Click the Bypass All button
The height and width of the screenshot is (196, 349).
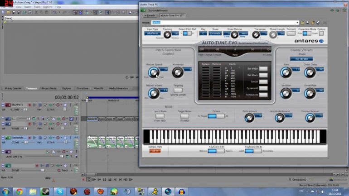(x=263, y=88)
